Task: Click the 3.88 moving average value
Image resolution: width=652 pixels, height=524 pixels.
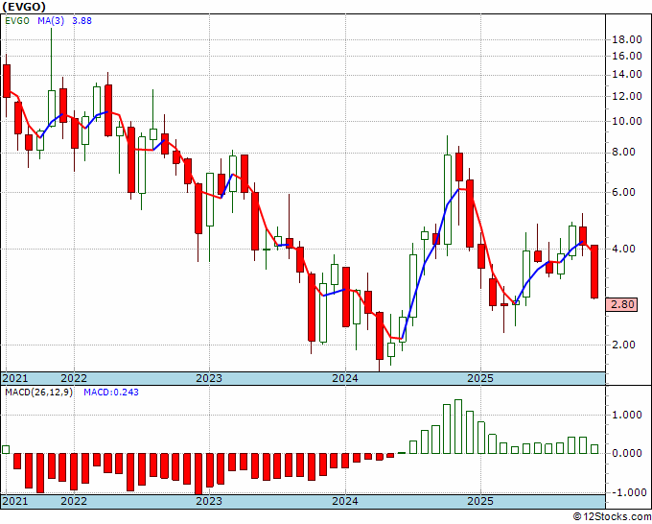Action: point(81,21)
